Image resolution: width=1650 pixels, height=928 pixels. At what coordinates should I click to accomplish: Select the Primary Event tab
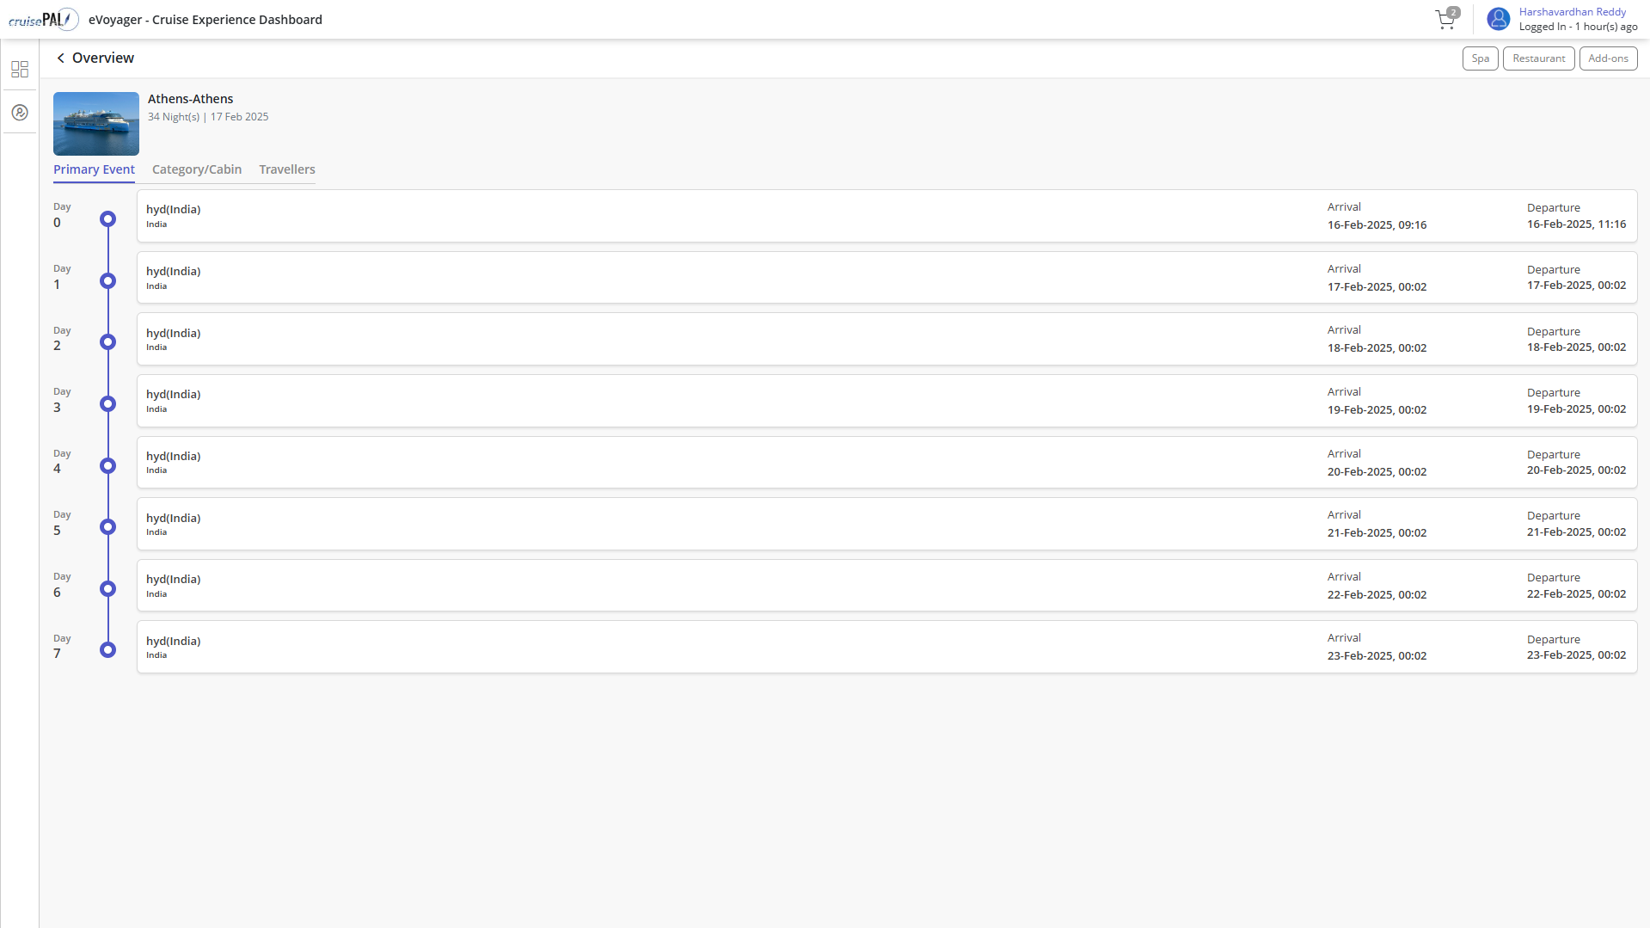pyautogui.click(x=94, y=169)
